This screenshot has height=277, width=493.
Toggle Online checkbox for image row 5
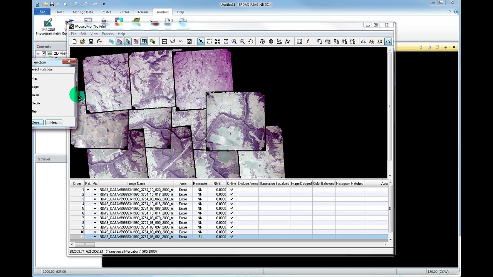[x=231, y=209]
